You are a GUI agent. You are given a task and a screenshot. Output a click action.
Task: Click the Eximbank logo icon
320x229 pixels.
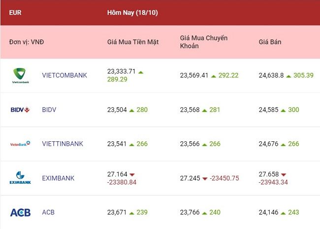(x=20, y=178)
